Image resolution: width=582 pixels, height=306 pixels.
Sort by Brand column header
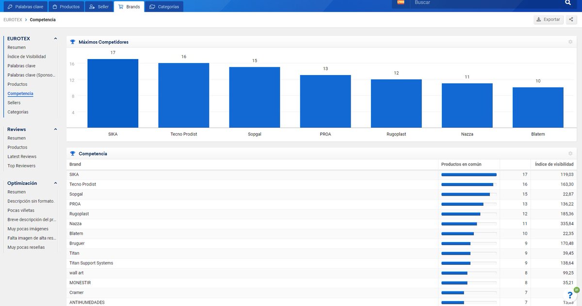click(x=75, y=164)
